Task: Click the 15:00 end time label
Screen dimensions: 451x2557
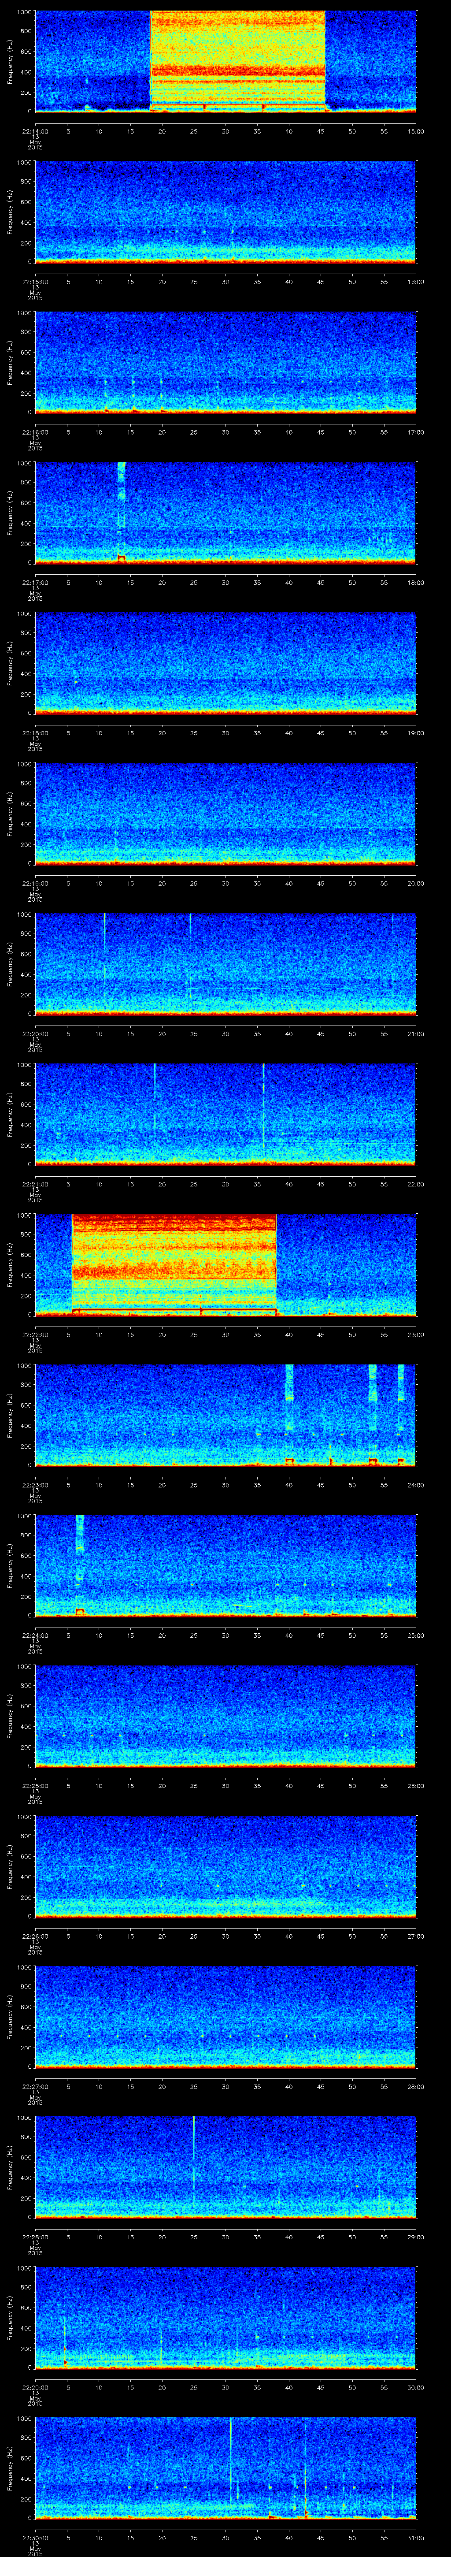Action: pyautogui.click(x=415, y=130)
